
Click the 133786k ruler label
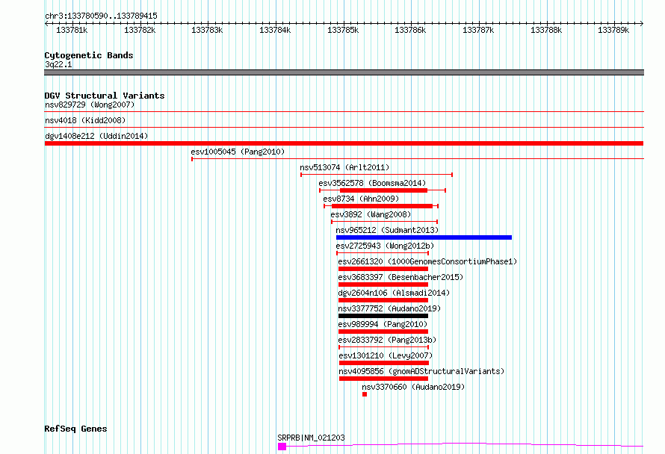410,30
